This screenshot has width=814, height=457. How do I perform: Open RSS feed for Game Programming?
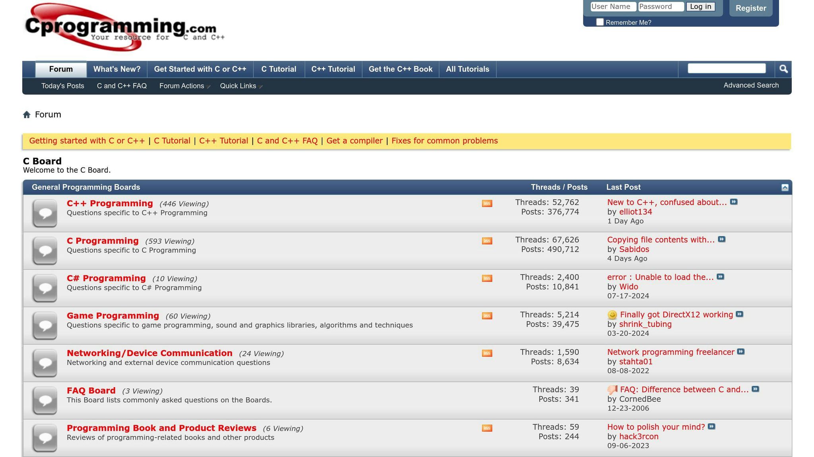click(x=487, y=316)
